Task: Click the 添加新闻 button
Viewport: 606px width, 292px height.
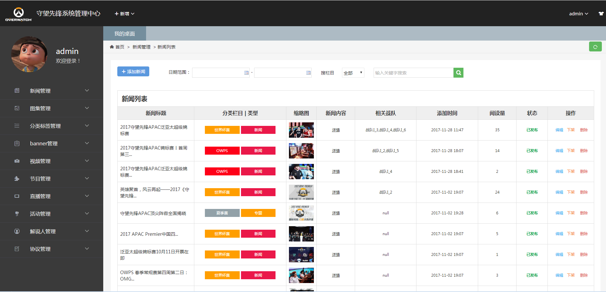Action: (133, 72)
